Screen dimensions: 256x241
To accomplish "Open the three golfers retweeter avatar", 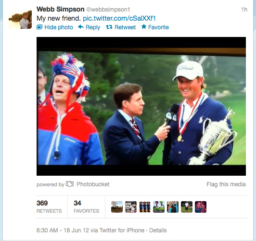I will [x=145, y=207].
